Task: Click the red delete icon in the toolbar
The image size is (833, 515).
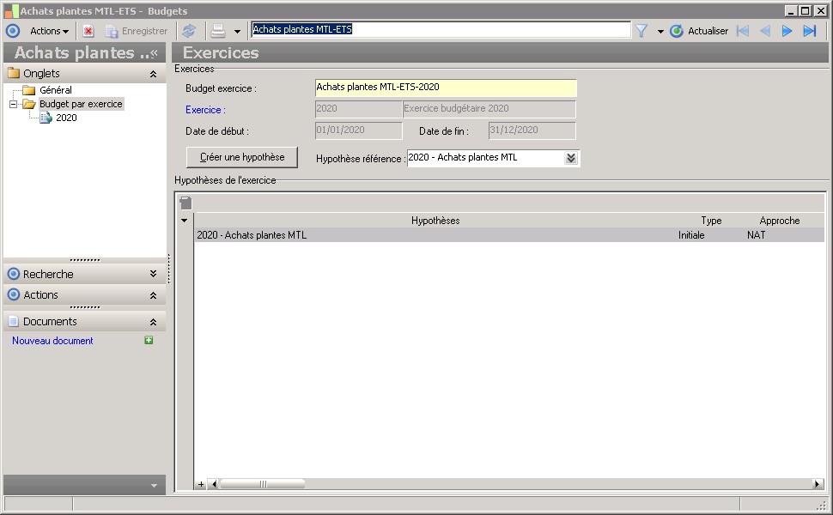Action: [88, 31]
